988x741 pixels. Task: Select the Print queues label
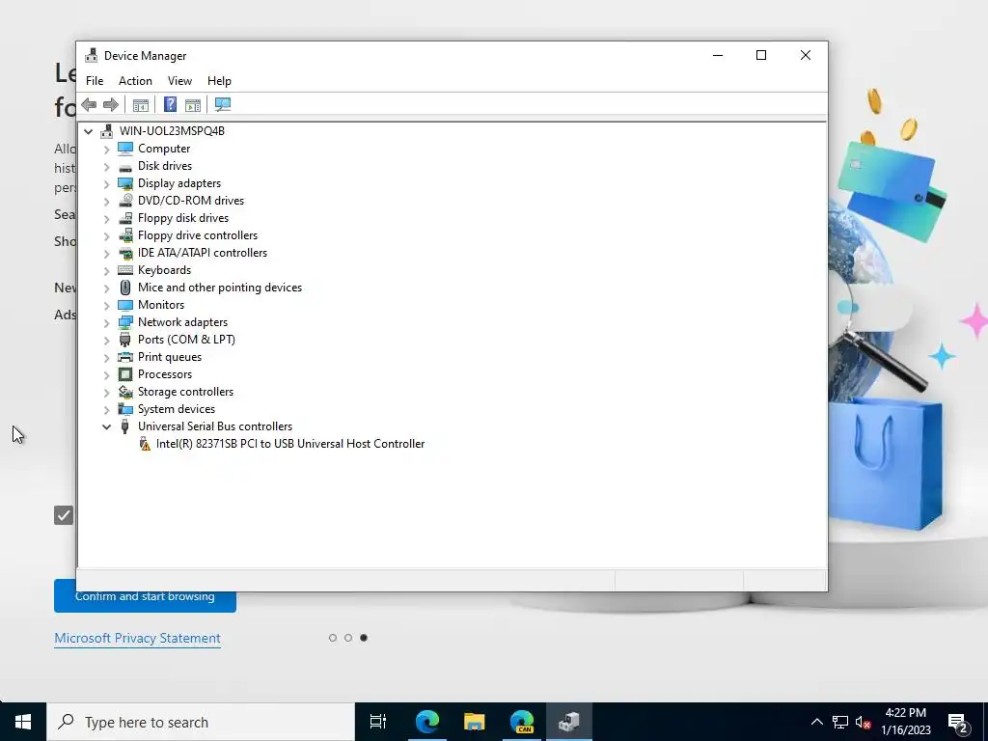(170, 357)
